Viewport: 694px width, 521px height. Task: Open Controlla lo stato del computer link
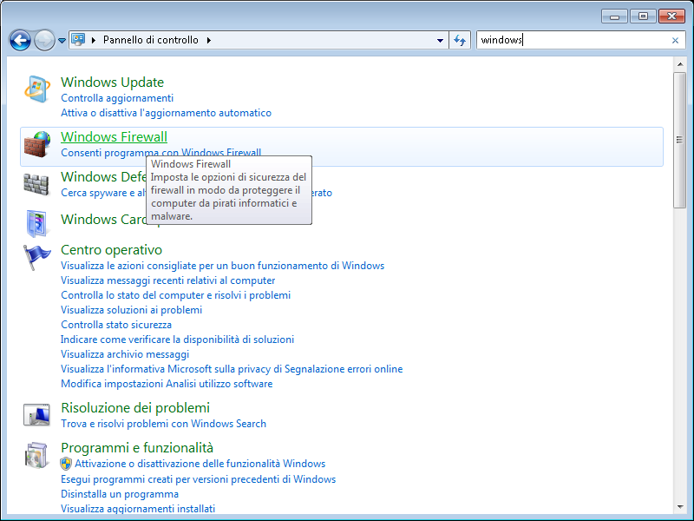[176, 295]
